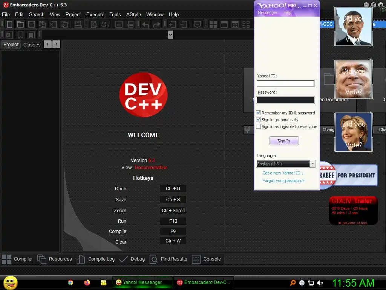
Task: Click the Find magnifier toolbar icon
Action: (x=94, y=25)
